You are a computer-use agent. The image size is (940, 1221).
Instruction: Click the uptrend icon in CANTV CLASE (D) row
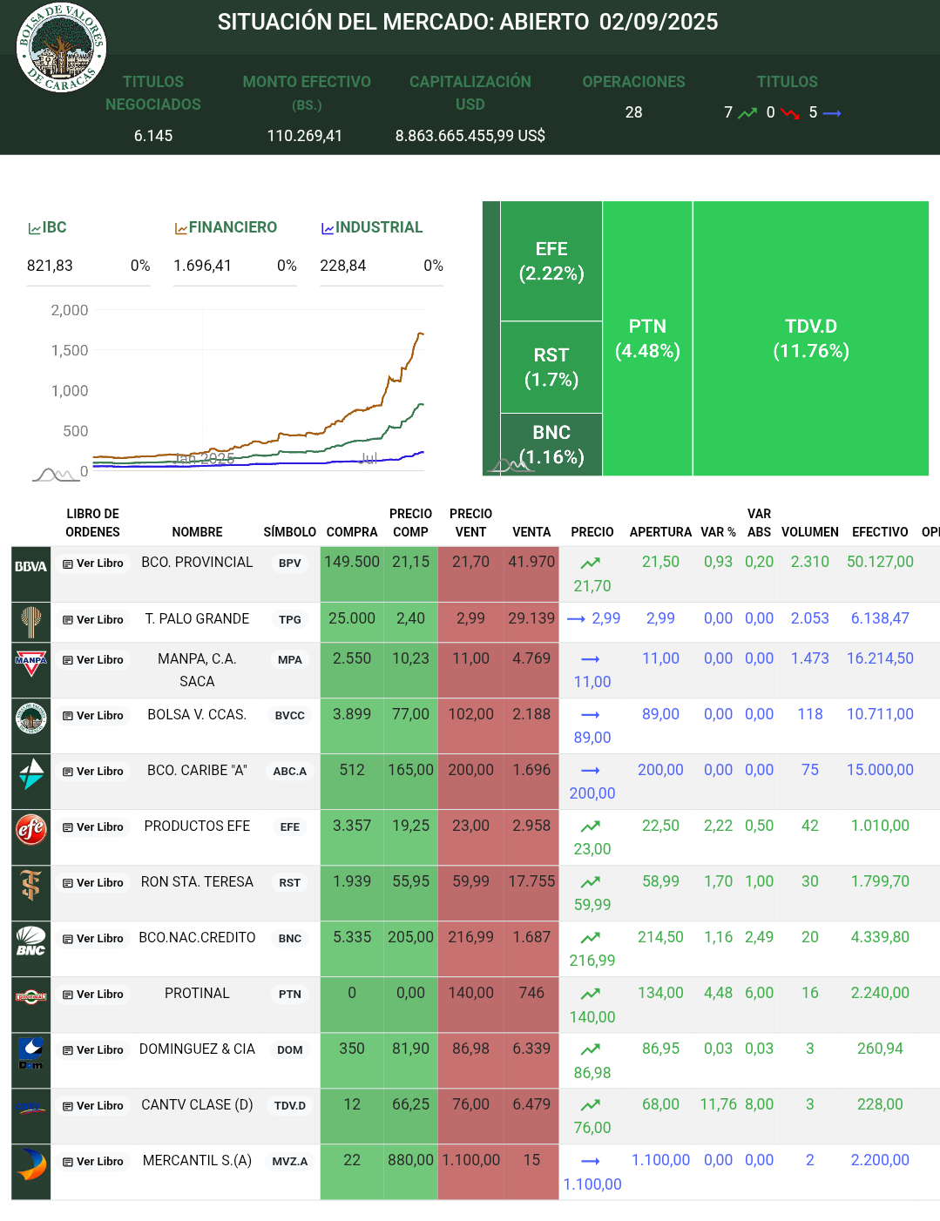(591, 1105)
